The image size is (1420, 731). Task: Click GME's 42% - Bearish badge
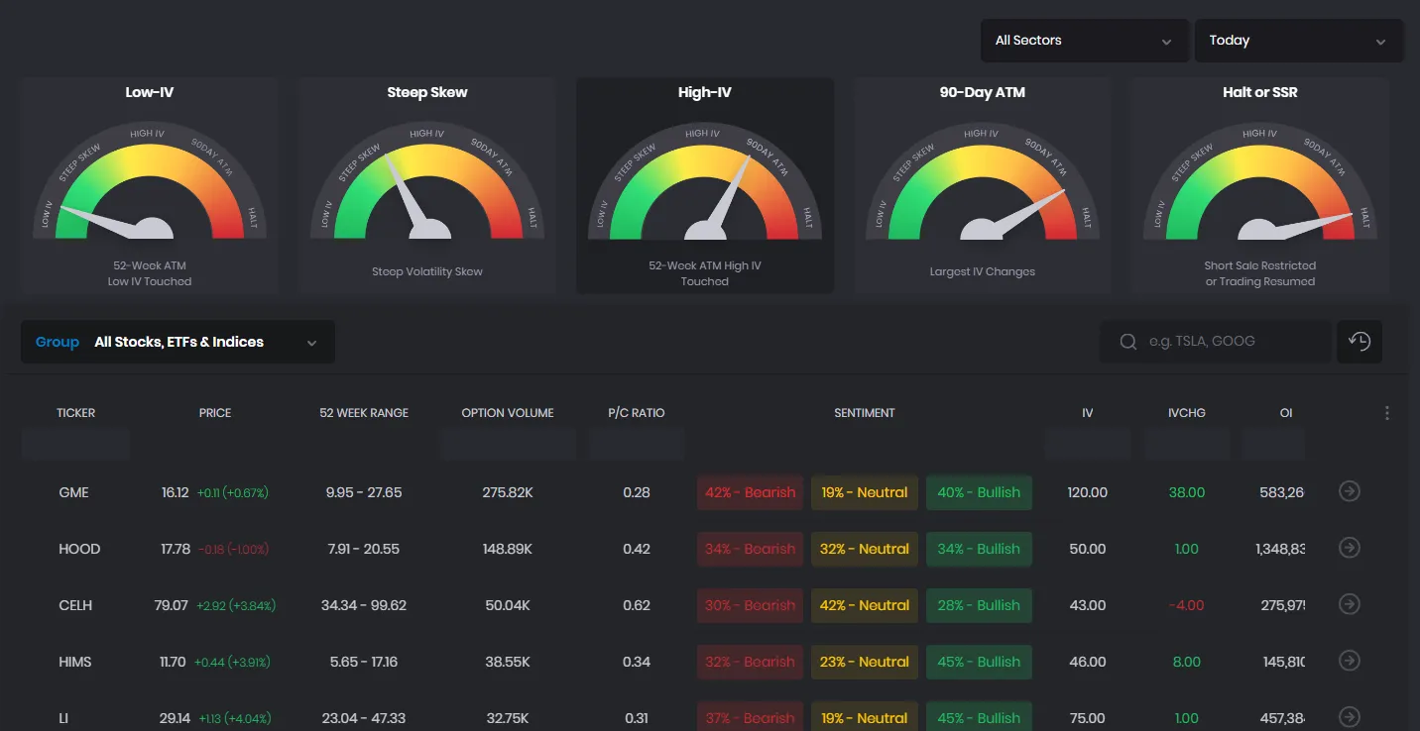(x=751, y=492)
